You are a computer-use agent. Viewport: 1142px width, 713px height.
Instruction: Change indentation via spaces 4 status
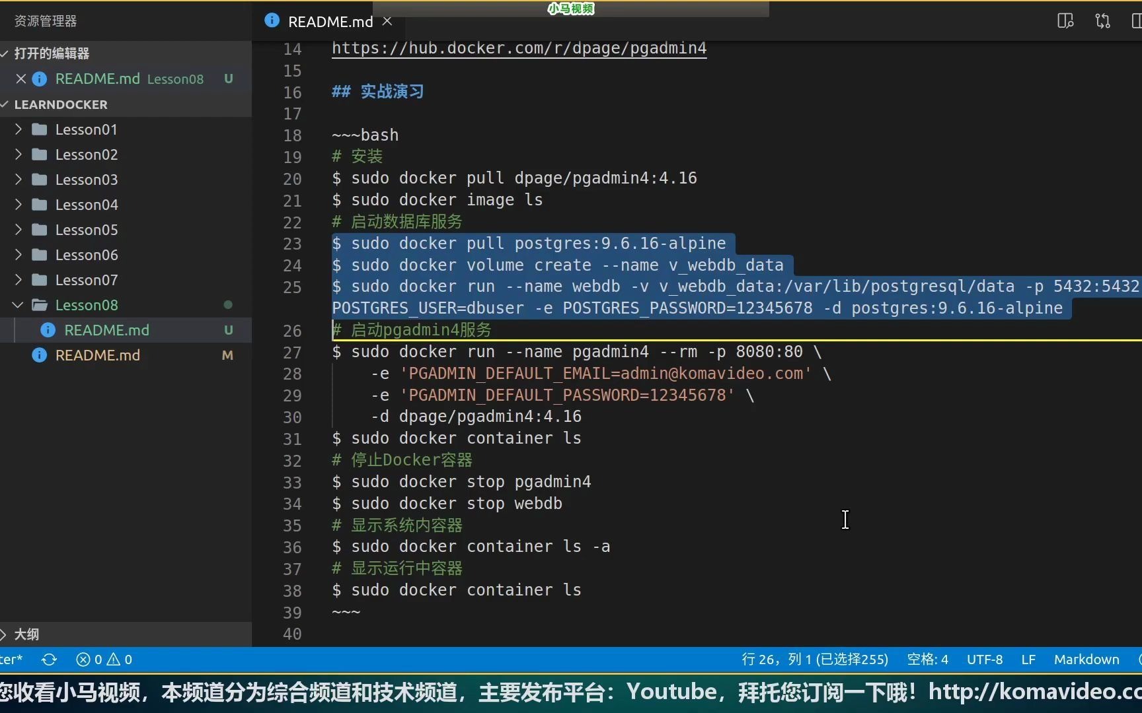point(927,660)
